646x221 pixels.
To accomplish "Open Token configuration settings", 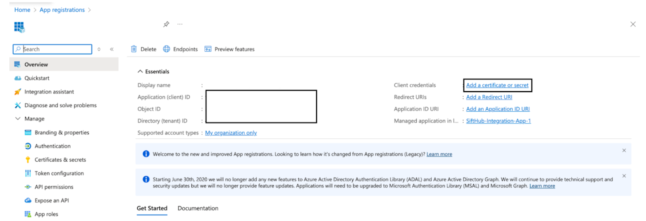I will (x=59, y=173).
